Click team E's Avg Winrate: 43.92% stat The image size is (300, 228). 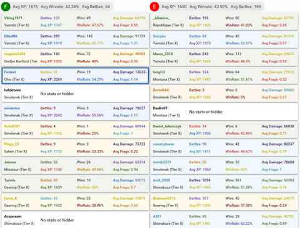click(x=209, y=7)
